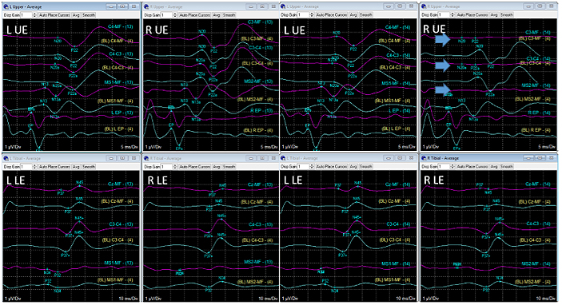
Task: Click Disp Gain stepper in L Upper (14) window
Action: 312,15
